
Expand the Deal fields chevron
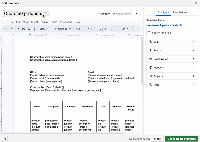click(x=193, y=42)
